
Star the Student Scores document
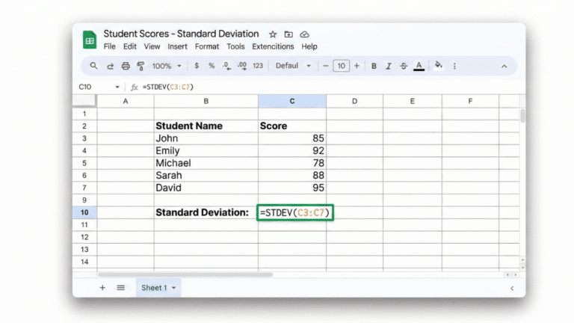coord(273,34)
